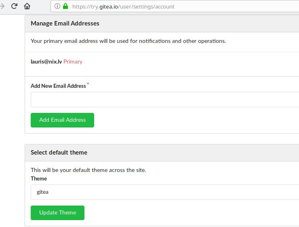Click the primary email notifications description text

128,41
